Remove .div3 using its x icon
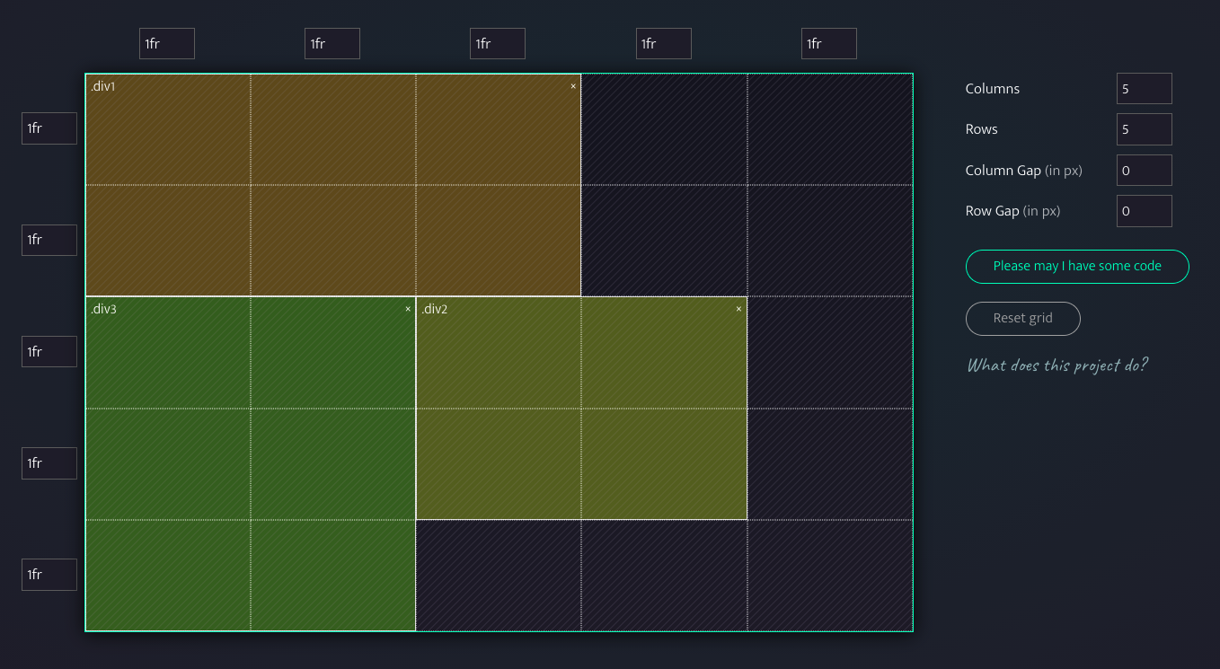This screenshot has width=1220, height=669. coord(408,309)
